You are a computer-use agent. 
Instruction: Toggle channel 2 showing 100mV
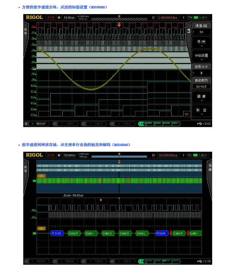[66, 261]
